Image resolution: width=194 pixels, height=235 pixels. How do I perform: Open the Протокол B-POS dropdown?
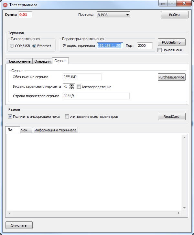[x=113, y=15]
